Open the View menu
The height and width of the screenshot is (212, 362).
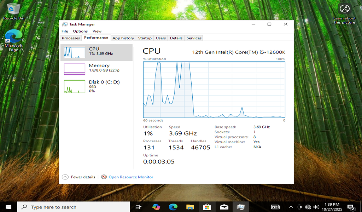97,31
